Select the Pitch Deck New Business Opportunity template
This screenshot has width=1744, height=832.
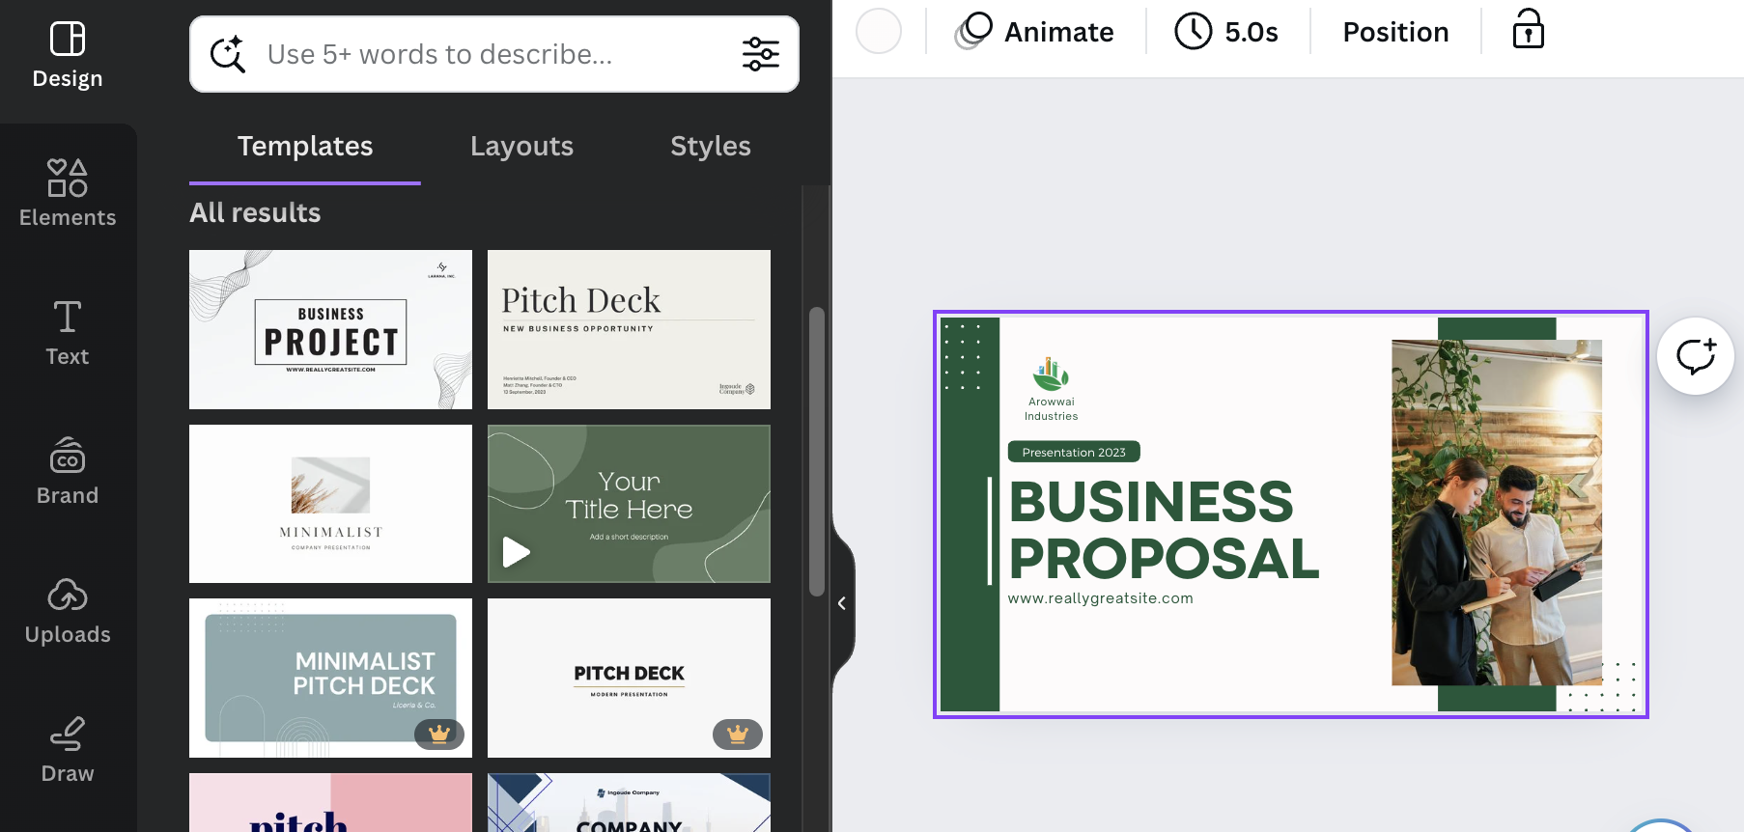pos(629,329)
